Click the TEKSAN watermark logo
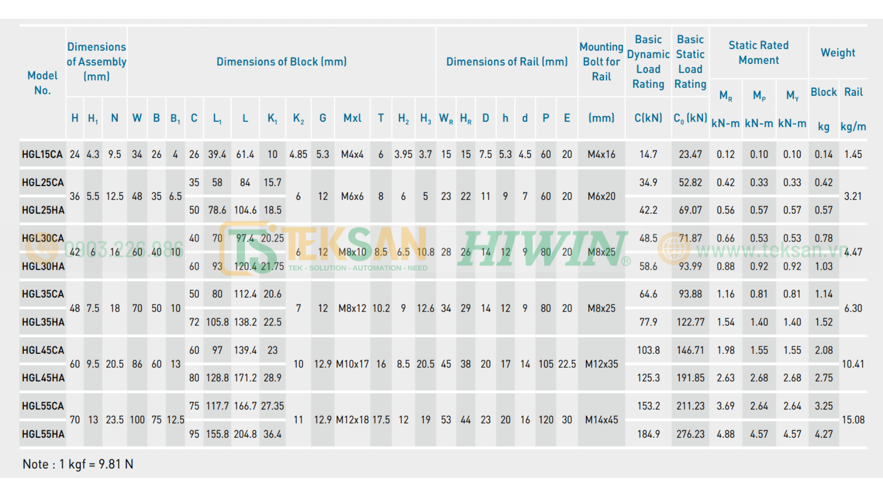 (324, 248)
